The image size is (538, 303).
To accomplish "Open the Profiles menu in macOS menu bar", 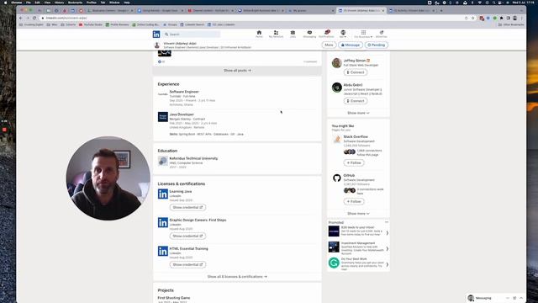I will (92, 3).
